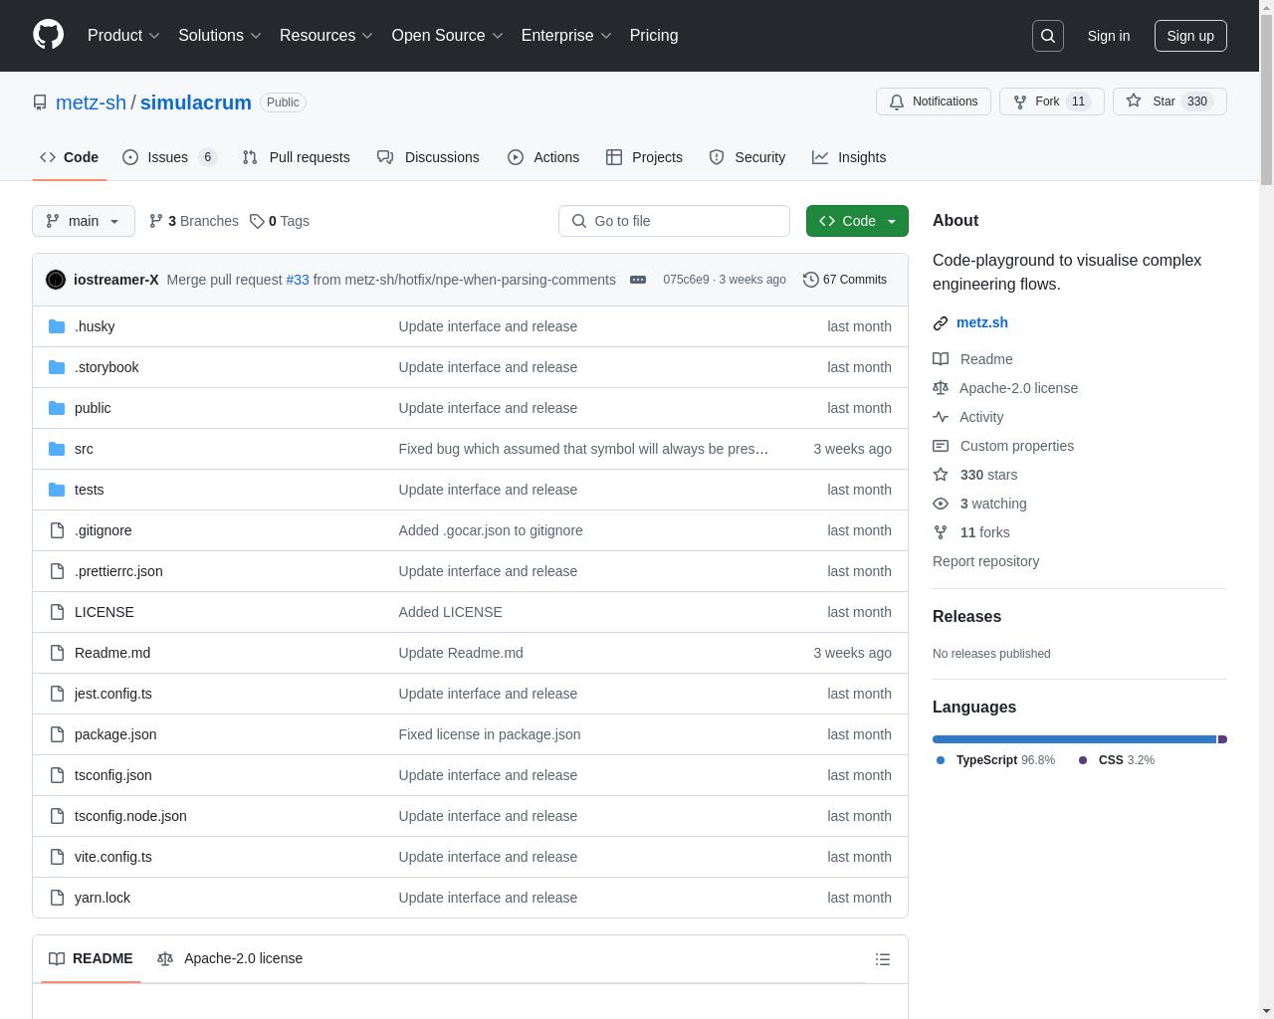Switch to the Issues tab

pyautogui.click(x=170, y=157)
